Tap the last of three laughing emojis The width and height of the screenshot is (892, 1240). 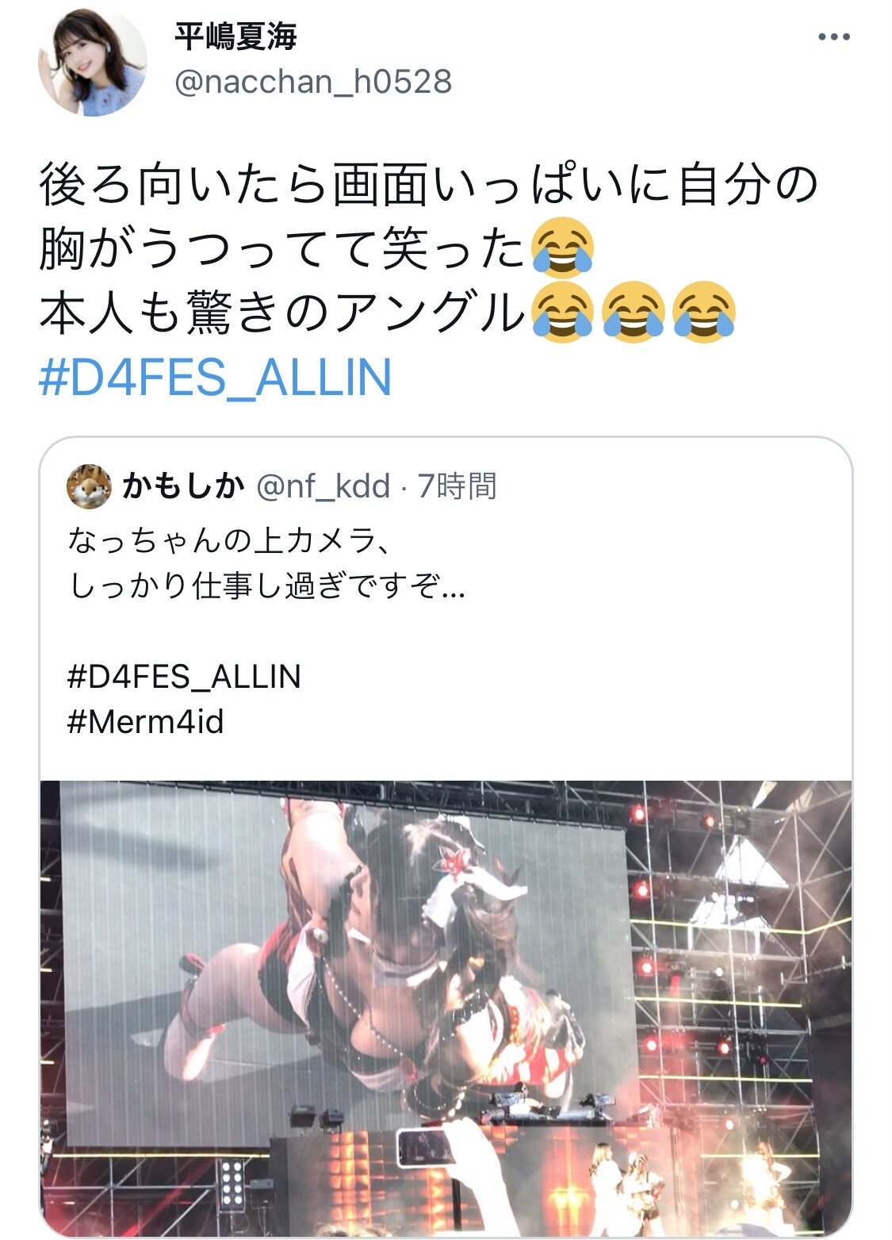(x=704, y=313)
